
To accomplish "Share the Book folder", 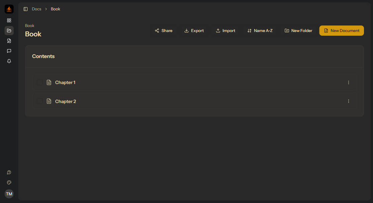I will click(164, 30).
